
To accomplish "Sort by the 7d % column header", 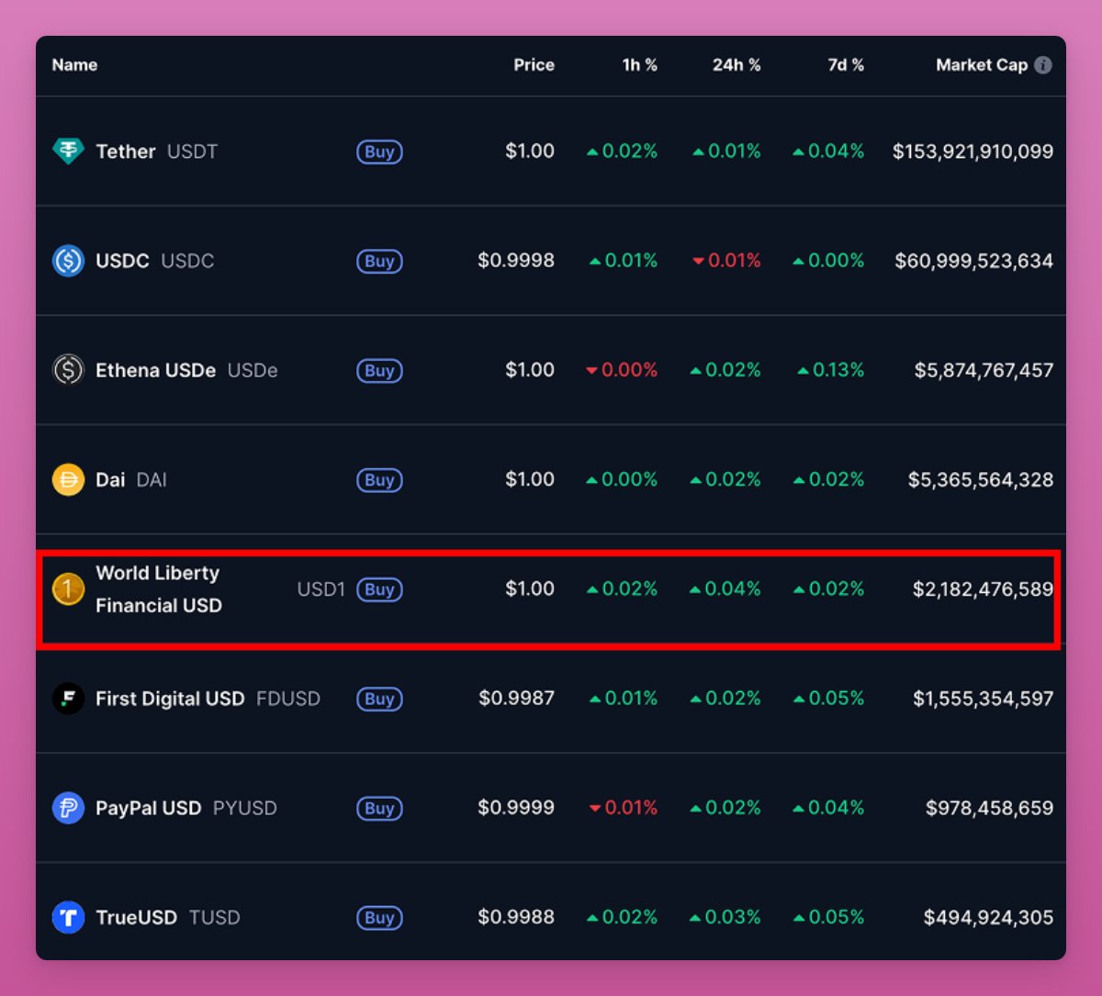I will point(845,65).
